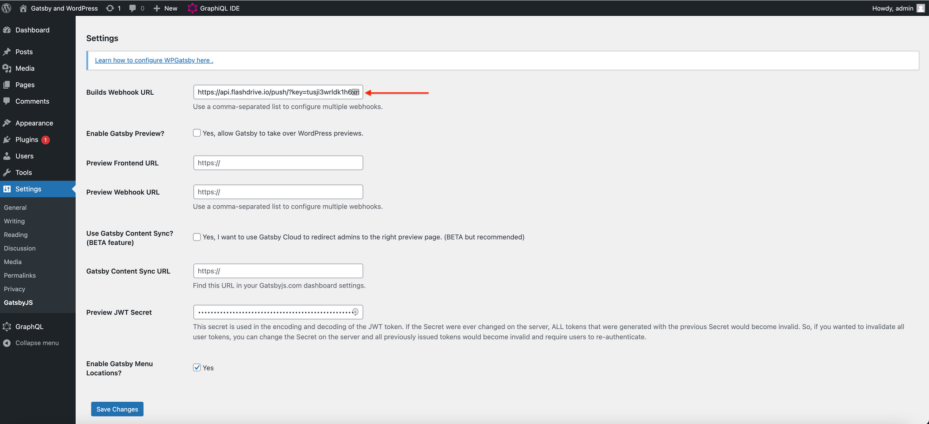Open the Reading settings submenu
Viewport: 929px width, 424px height.
point(16,235)
